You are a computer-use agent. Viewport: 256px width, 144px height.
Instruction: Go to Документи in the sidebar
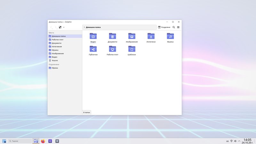pyautogui.click(x=65, y=43)
